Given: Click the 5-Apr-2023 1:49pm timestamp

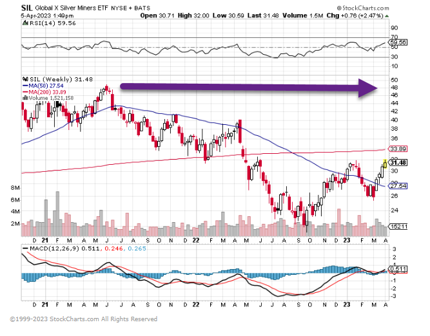Looking at the screenshot, I should click(x=48, y=16).
